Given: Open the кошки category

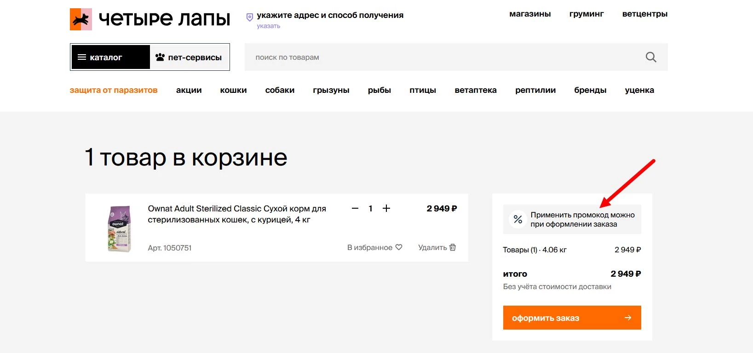Looking at the screenshot, I should [233, 90].
